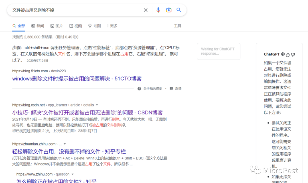Switch to the 地图 tab
The height and width of the screenshot is (183, 308).
pyautogui.click(x=94, y=26)
